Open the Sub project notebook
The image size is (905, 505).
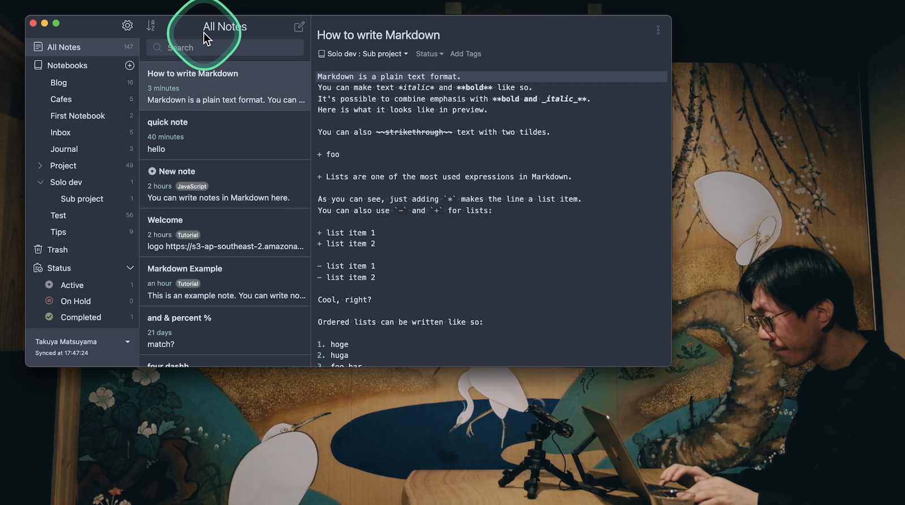pyautogui.click(x=83, y=198)
